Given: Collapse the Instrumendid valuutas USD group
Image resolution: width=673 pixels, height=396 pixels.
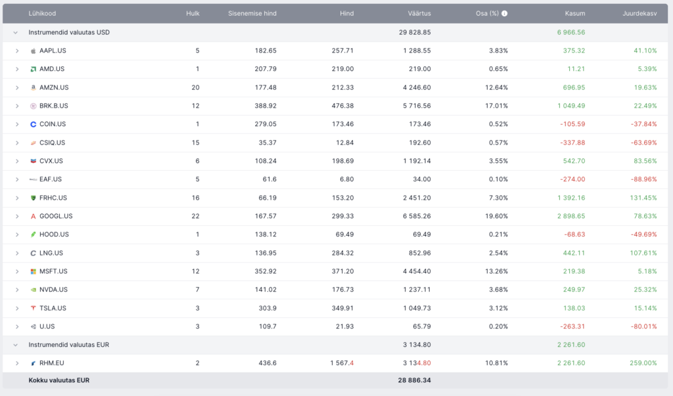Looking at the screenshot, I should [15, 32].
